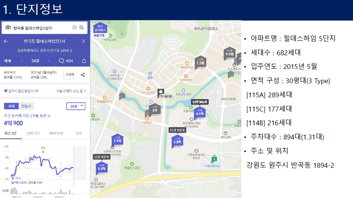Clear the search field with the X icon
The height and width of the screenshot is (198, 353).
pyautogui.click(x=74, y=27)
